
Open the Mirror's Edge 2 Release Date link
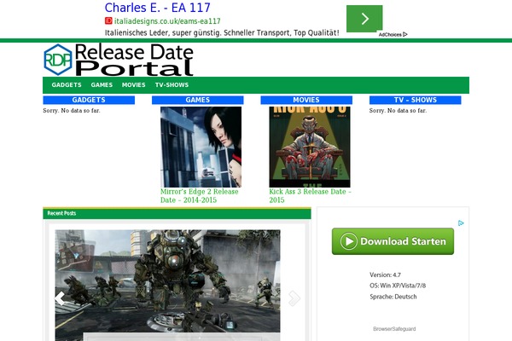point(199,196)
